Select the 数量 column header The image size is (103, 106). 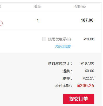tap(38, 7)
